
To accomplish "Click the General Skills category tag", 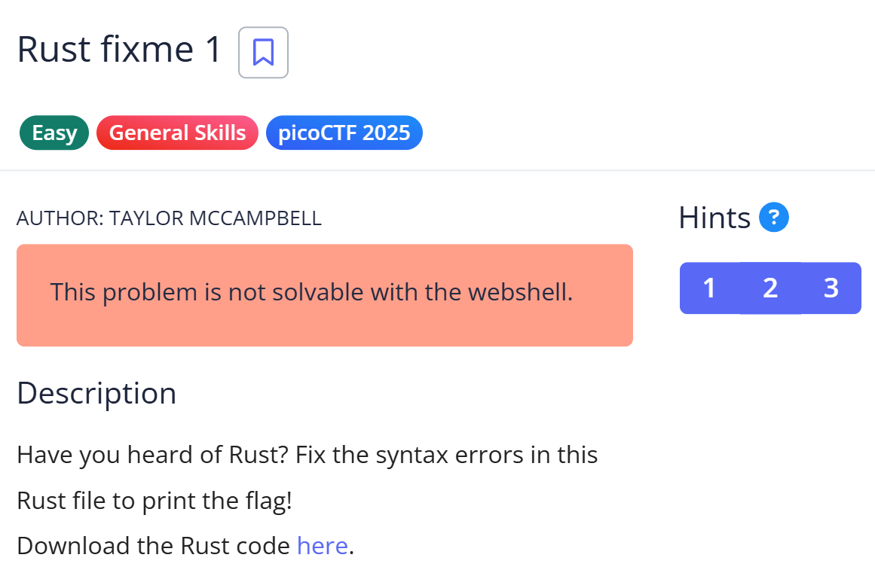I will (x=177, y=133).
